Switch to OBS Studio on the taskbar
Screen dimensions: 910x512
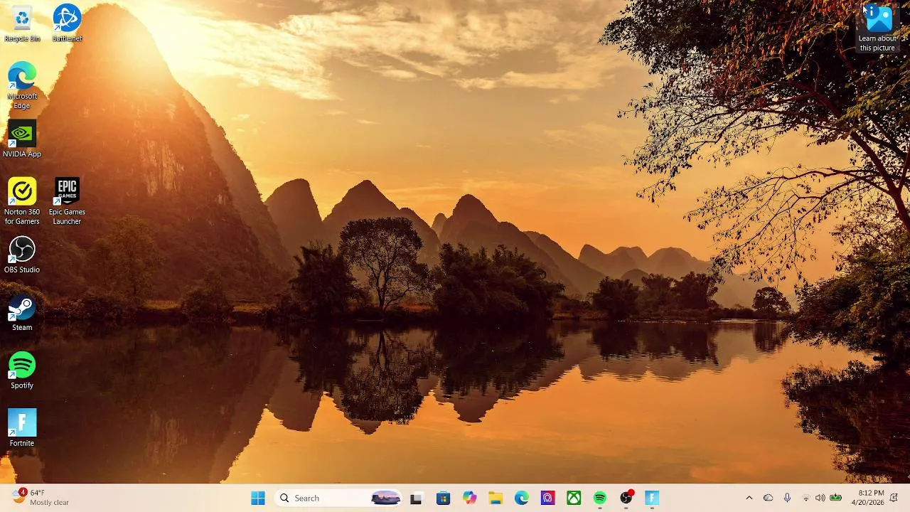626,498
